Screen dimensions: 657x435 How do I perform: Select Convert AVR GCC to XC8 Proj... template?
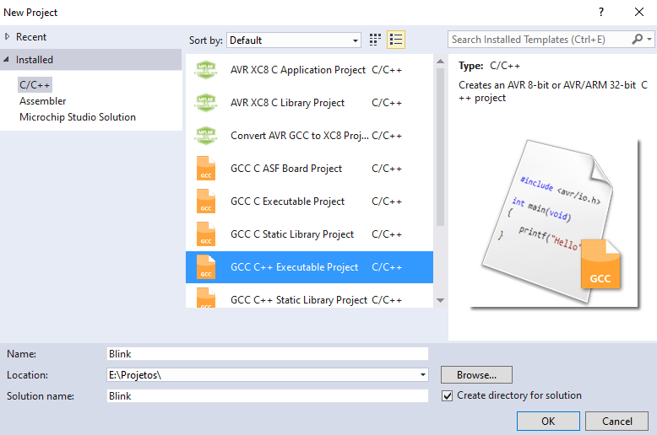click(309, 136)
